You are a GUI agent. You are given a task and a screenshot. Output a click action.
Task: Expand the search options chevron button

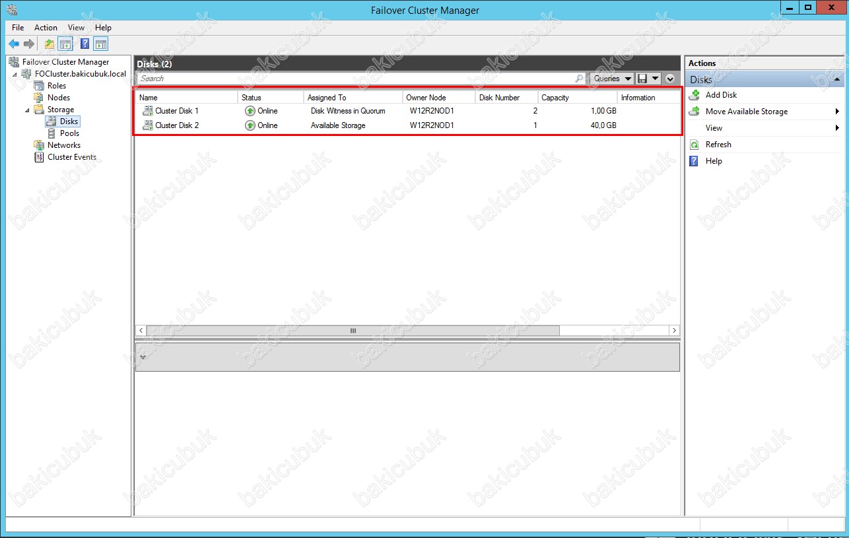[x=670, y=79]
